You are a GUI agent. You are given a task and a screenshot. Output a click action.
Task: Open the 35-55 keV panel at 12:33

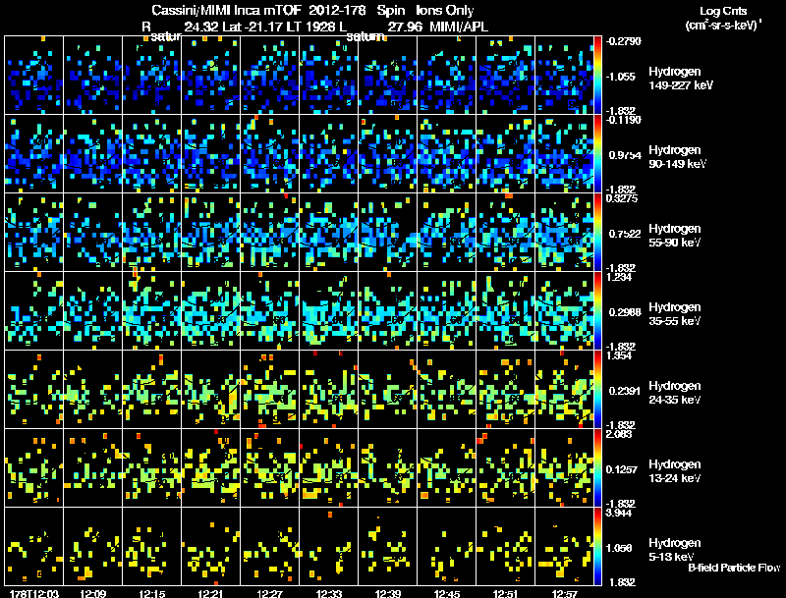[329, 311]
